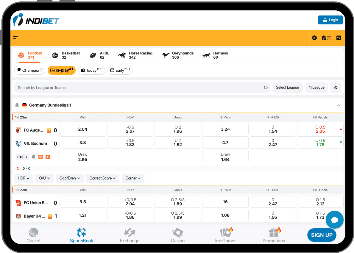The image size is (354, 253).
Task: Open the live chat bubble
Action: 334,220
